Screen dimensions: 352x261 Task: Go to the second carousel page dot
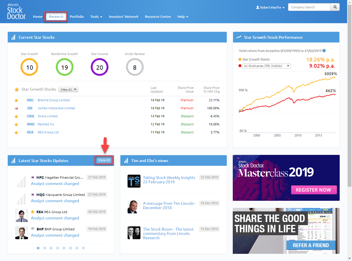45,248
